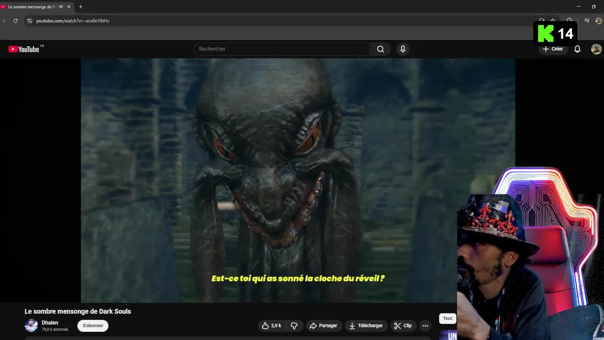Viewport: 604px width, 340px height.
Task: Open site information icon in address bar
Action: coord(29,21)
